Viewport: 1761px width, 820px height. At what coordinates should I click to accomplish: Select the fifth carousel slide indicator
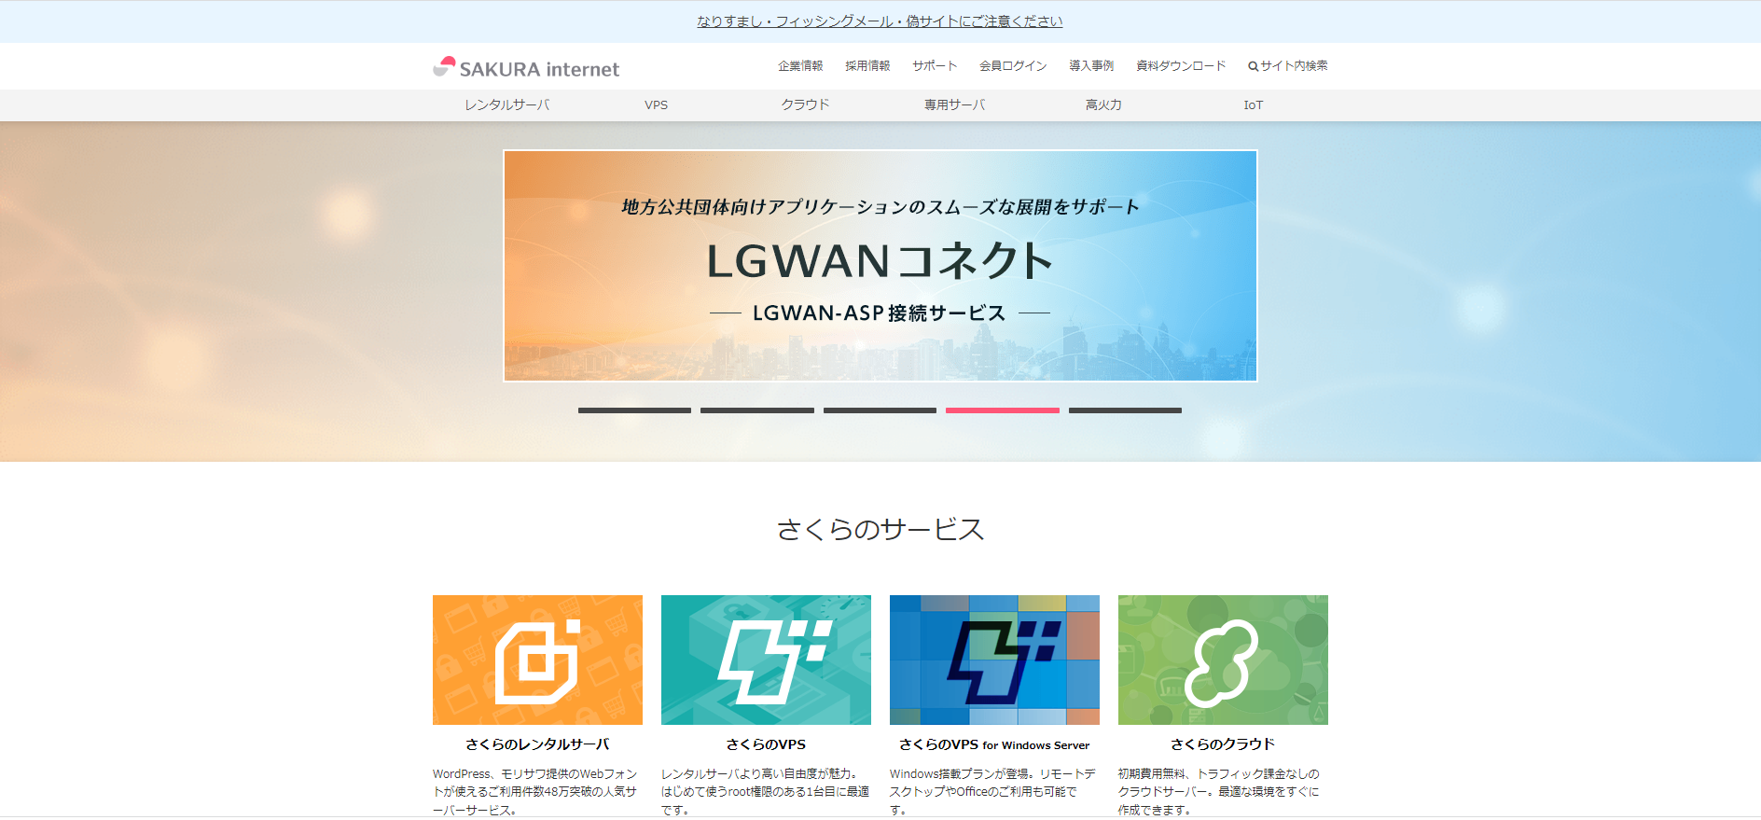point(1125,410)
